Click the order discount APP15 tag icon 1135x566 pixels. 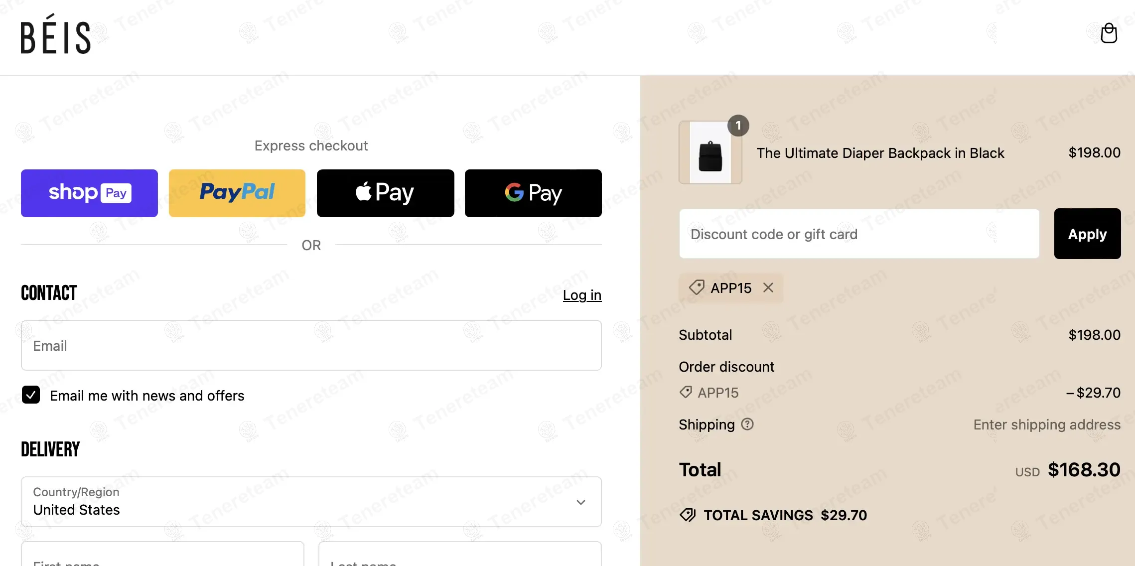click(686, 392)
